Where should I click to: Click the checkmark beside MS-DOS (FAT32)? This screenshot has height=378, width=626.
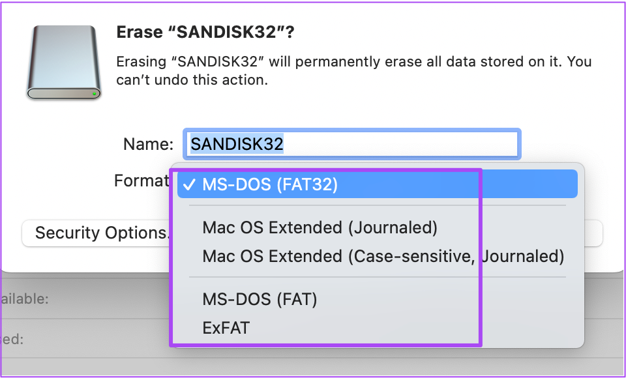[x=189, y=185]
